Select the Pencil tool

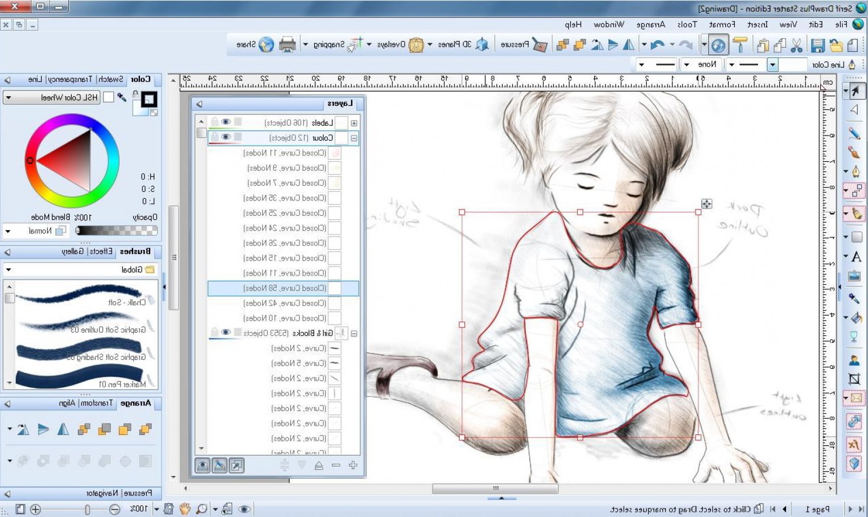click(854, 133)
